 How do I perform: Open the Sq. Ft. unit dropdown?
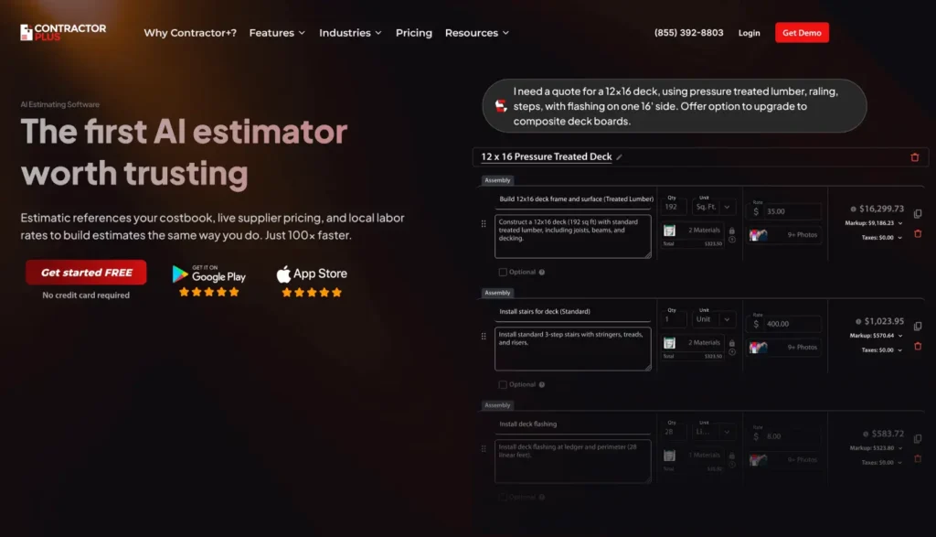point(714,207)
